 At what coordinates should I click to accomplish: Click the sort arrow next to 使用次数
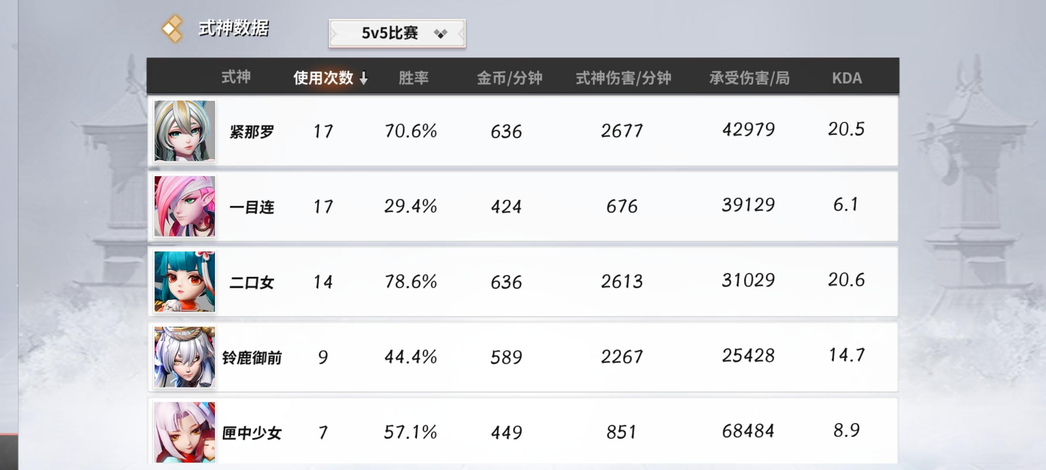point(364,78)
